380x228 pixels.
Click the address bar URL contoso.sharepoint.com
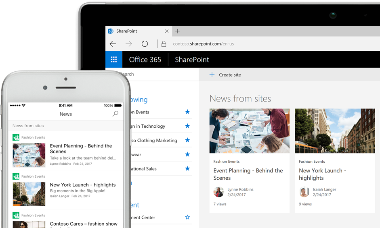(x=204, y=44)
